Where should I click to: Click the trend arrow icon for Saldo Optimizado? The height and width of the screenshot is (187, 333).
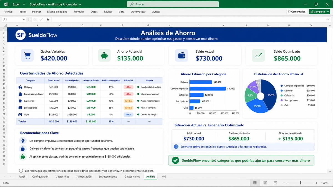point(258,55)
